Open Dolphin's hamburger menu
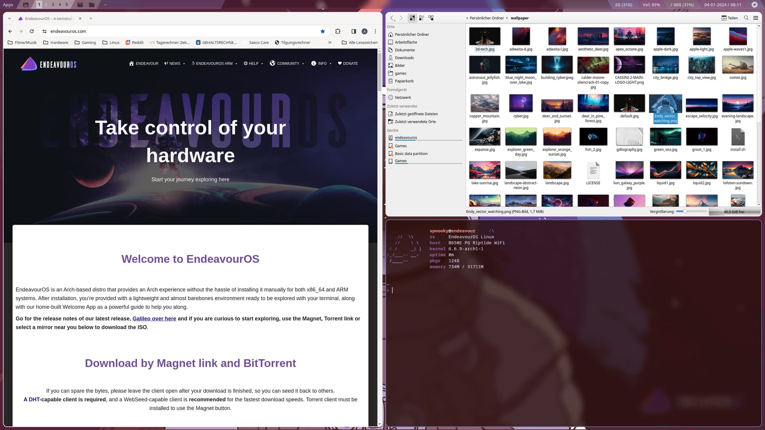The width and height of the screenshot is (765, 430). pos(755,18)
